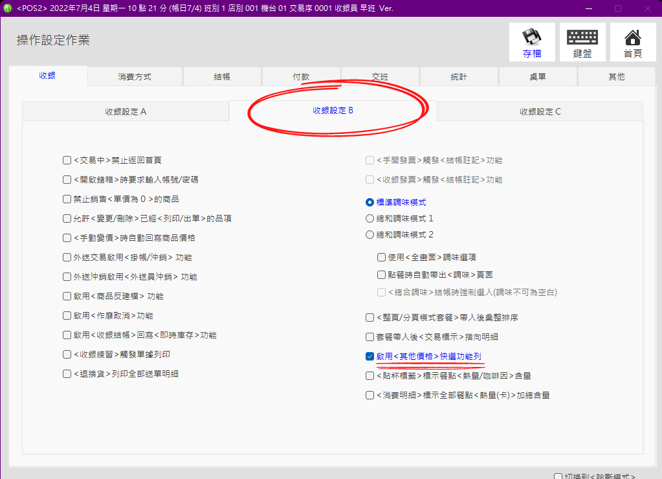Choose 總和調味模式 2 radio option
The height and width of the screenshot is (479, 662).
pyautogui.click(x=370, y=234)
